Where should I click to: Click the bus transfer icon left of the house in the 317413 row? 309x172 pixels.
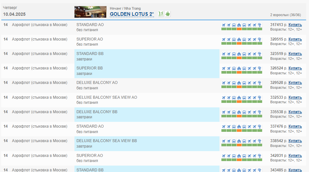point(234,25)
